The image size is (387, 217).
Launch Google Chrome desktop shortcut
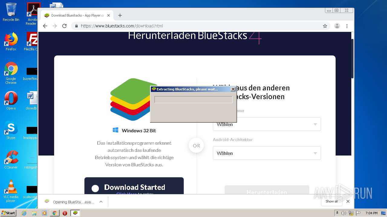tap(11, 73)
